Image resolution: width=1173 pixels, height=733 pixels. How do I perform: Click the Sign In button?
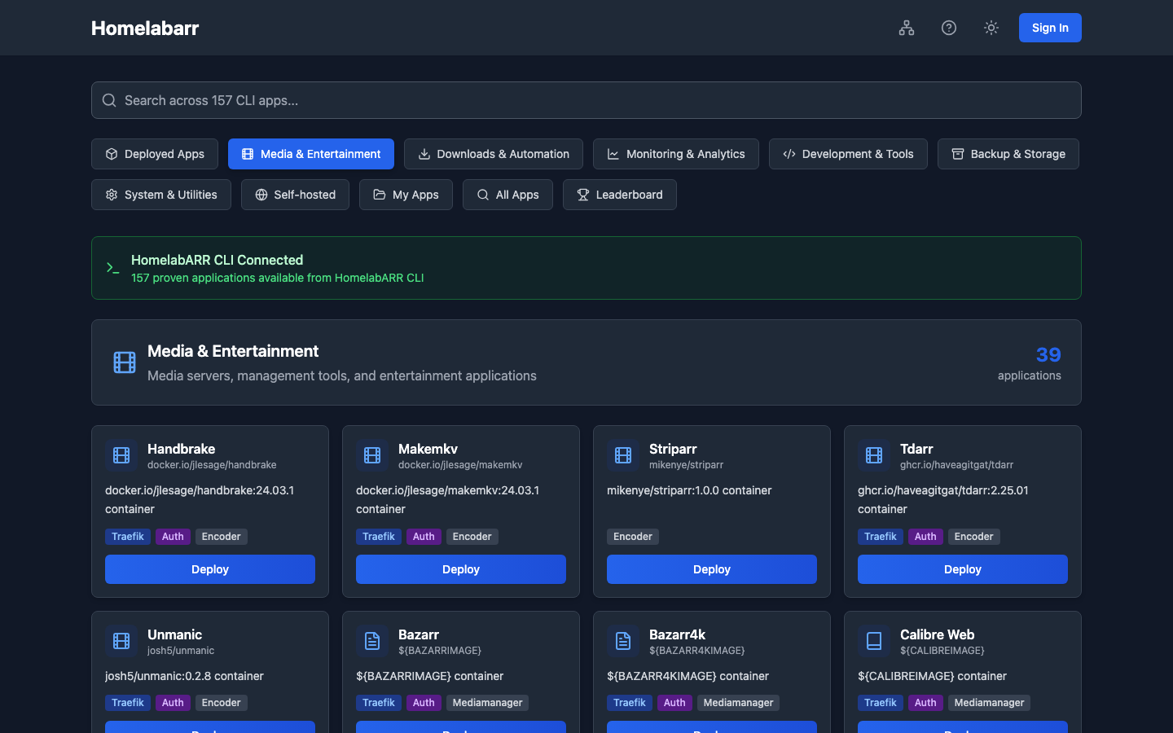pyautogui.click(x=1050, y=28)
